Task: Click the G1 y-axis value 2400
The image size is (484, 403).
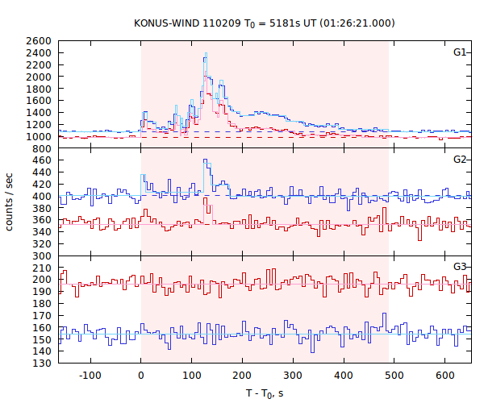Action: coord(39,53)
